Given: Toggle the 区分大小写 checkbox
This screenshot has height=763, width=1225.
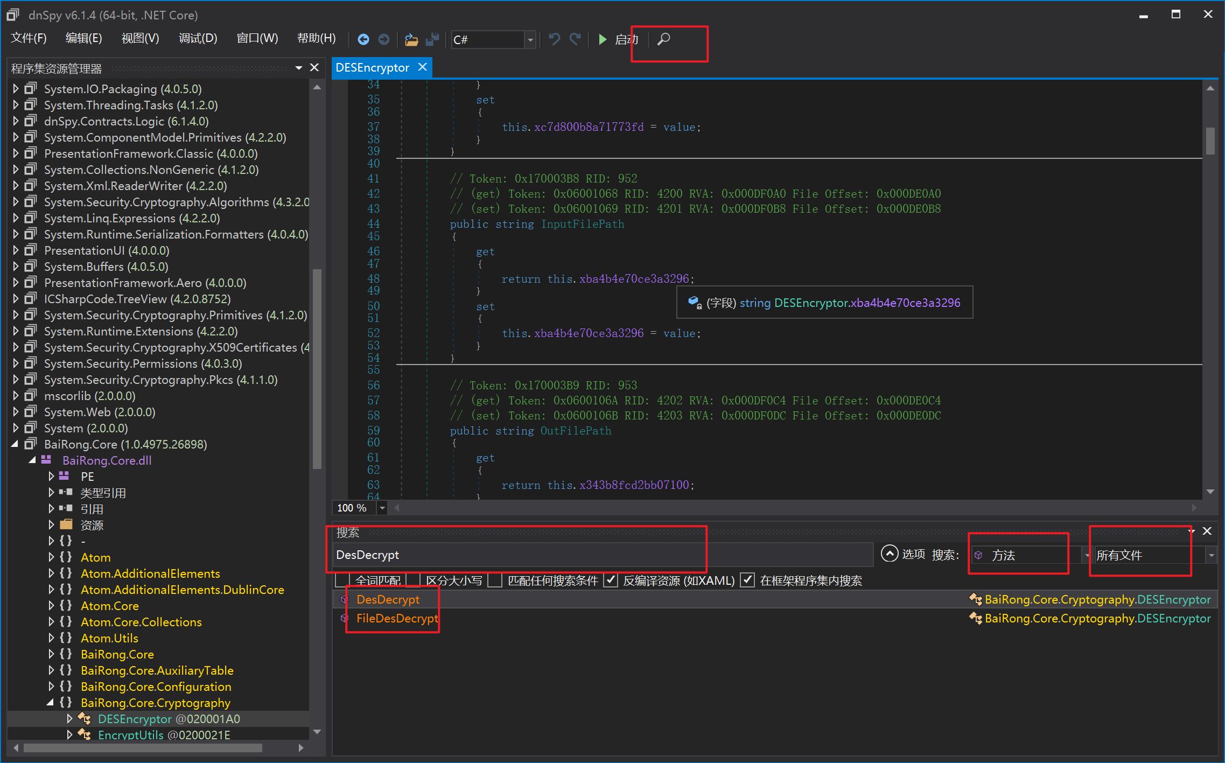Looking at the screenshot, I should [412, 580].
